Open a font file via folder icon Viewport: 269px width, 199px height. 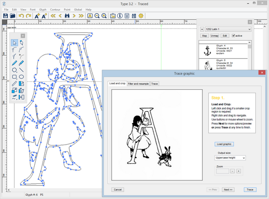point(13,16)
